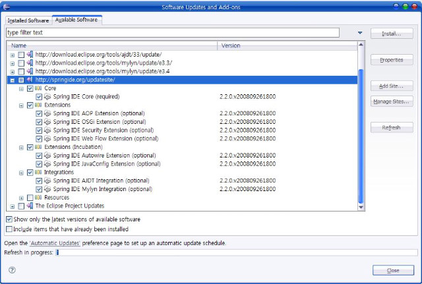Click the Refresh button
Screen dimensions: 422x284
(x=392, y=127)
